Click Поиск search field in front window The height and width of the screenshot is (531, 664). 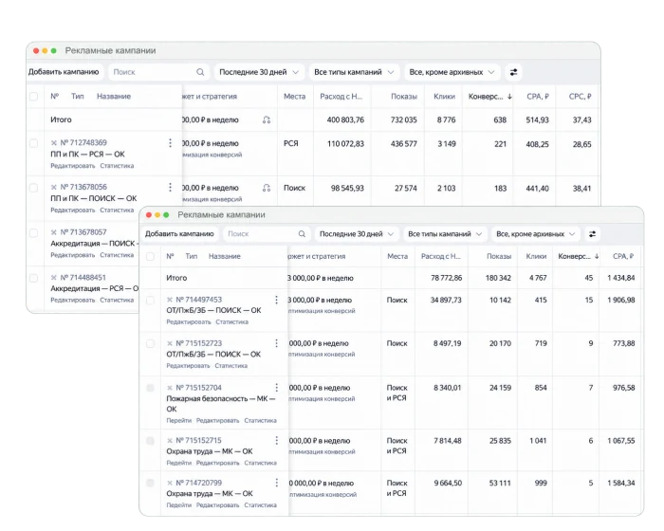pyautogui.click(x=266, y=234)
